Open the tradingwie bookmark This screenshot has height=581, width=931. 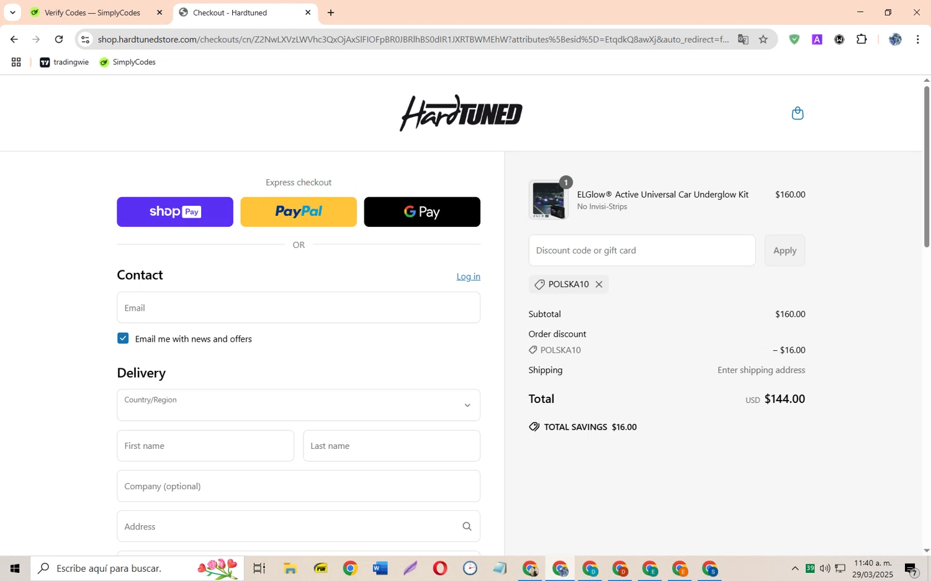(x=65, y=62)
